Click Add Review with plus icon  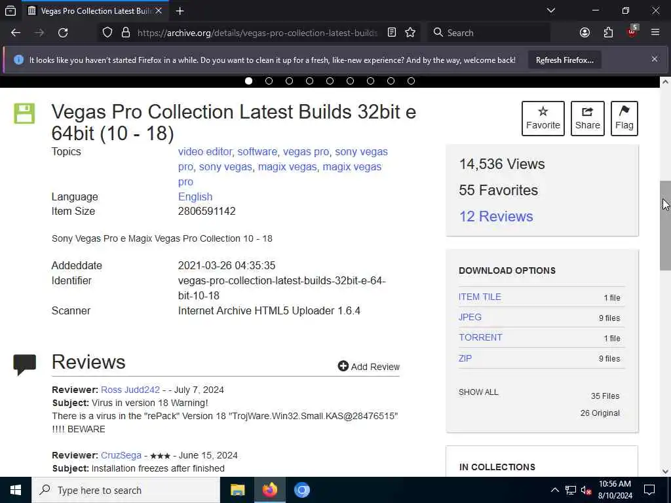(x=368, y=367)
